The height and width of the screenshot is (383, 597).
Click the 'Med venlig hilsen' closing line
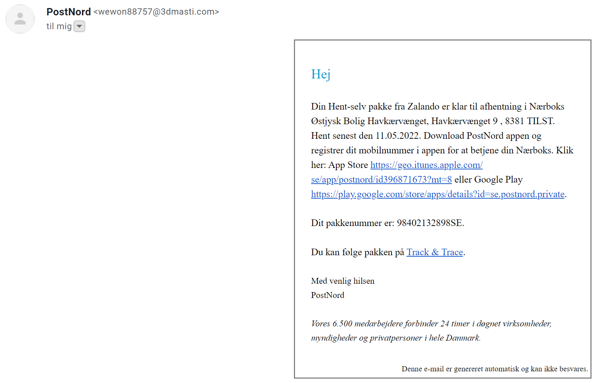[x=343, y=281]
